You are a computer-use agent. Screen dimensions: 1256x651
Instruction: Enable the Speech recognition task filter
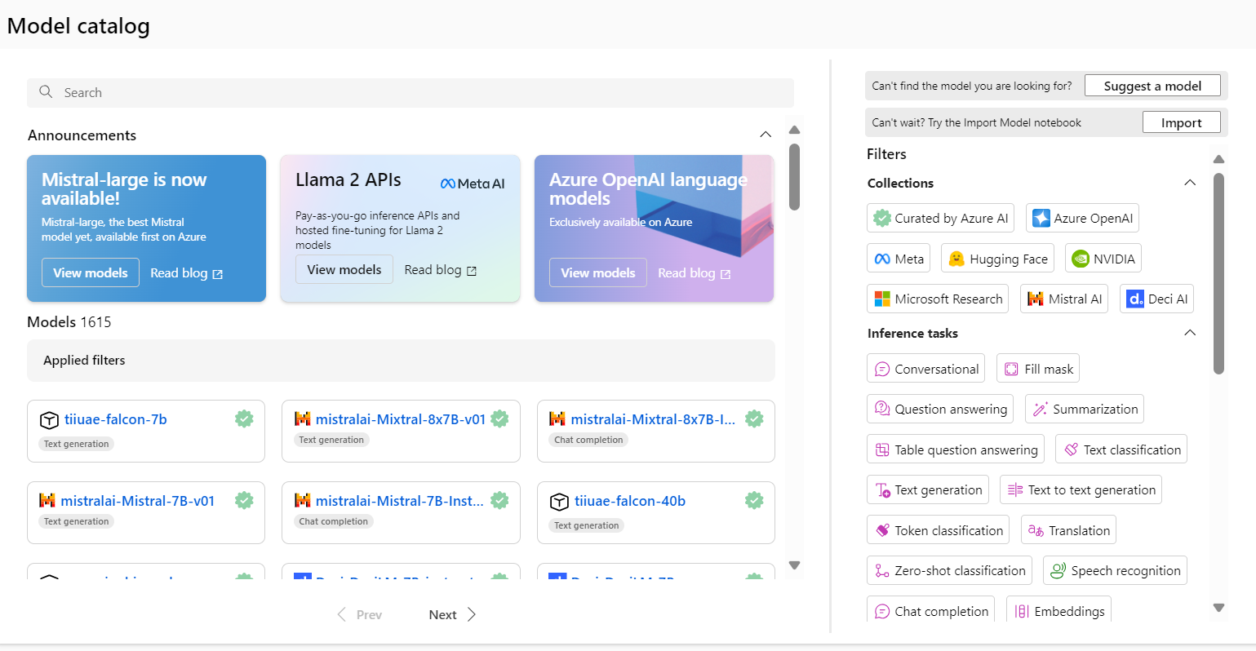(1115, 570)
